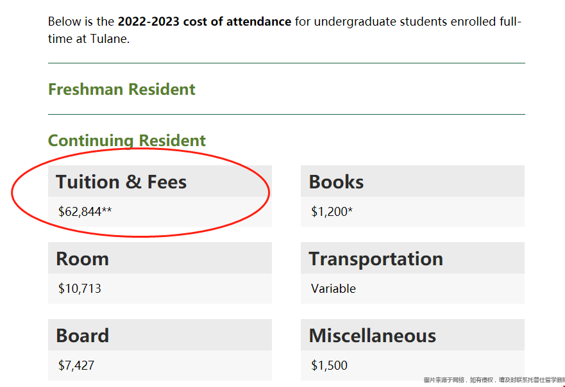The width and height of the screenshot is (565, 387).
Task: Click the Transportation heading
Action: tap(376, 259)
